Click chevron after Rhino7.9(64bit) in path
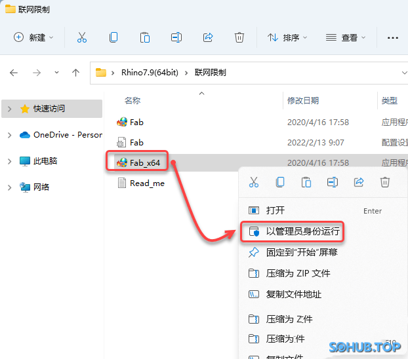The image size is (408, 359). pos(186,73)
